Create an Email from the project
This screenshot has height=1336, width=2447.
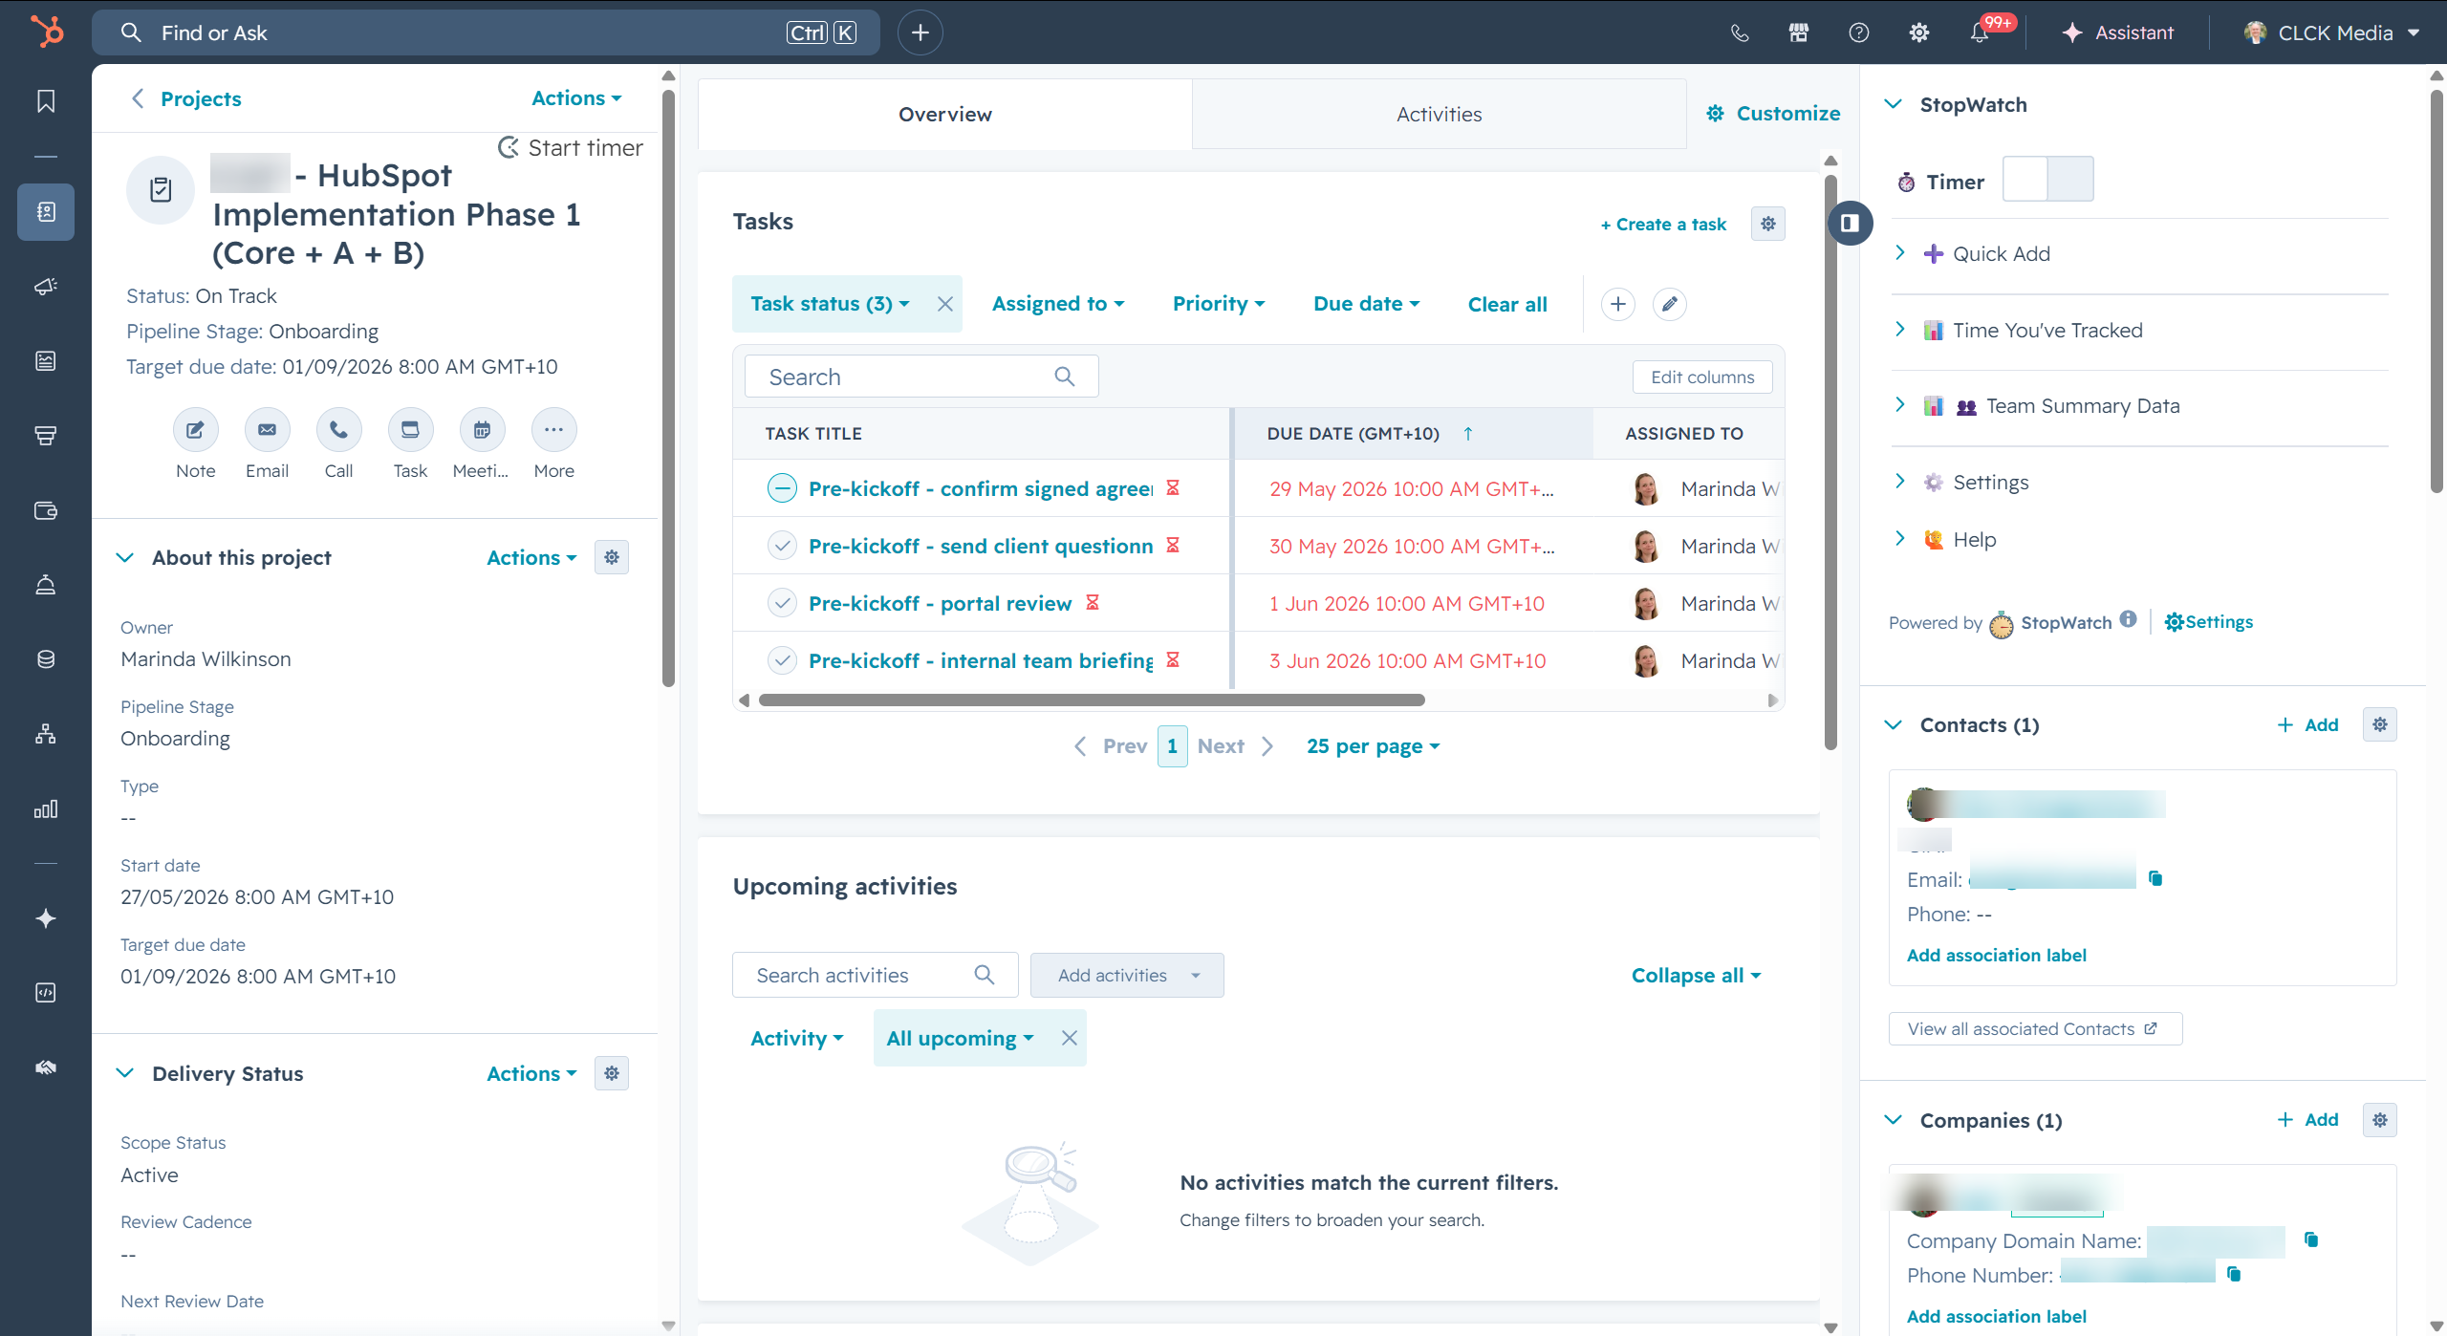click(267, 430)
